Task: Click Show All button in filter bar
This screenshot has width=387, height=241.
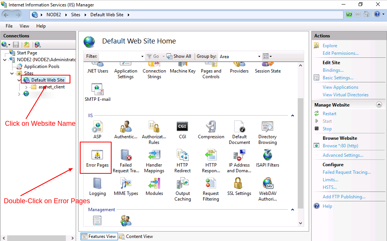Action: pos(179,56)
